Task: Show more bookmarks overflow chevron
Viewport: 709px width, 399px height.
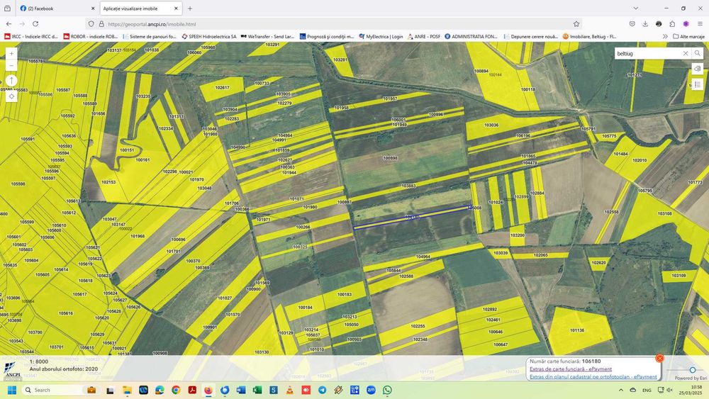Action: pyautogui.click(x=665, y=36)
